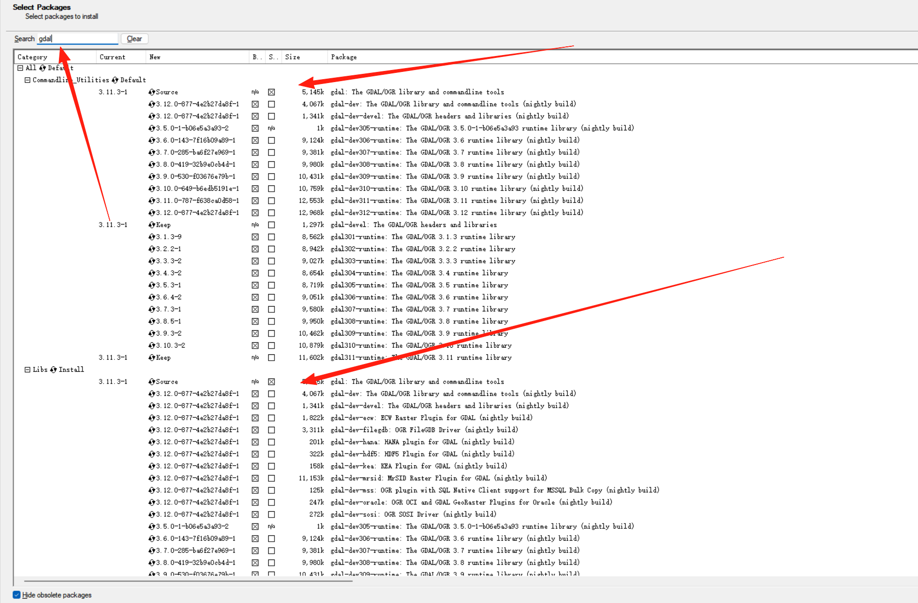
Task: Cycle version icon for gdal-dev-mrsid plugin
Action: [152, 478]
